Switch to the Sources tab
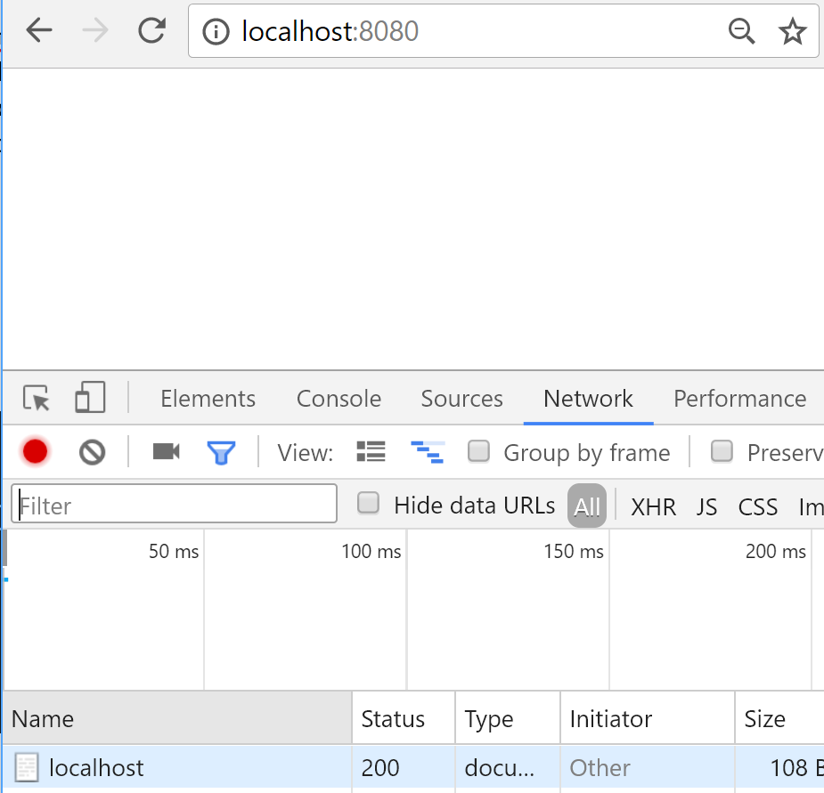The width and height of the screenshot is (824, 793). pyautogui.click(x=461, y=399)
